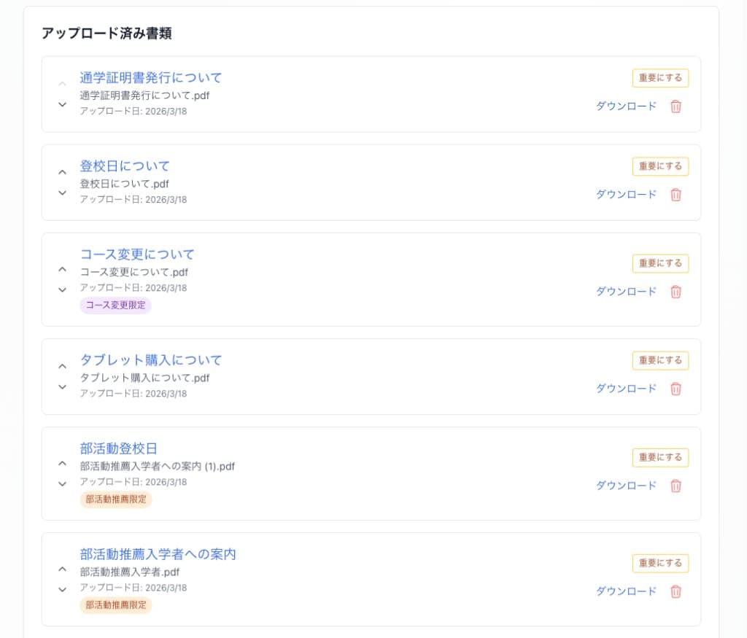Delete the 部活動推薦入学者への案内 document
The height and width of the screenshot is (638, 747).
tap(676, 591)
